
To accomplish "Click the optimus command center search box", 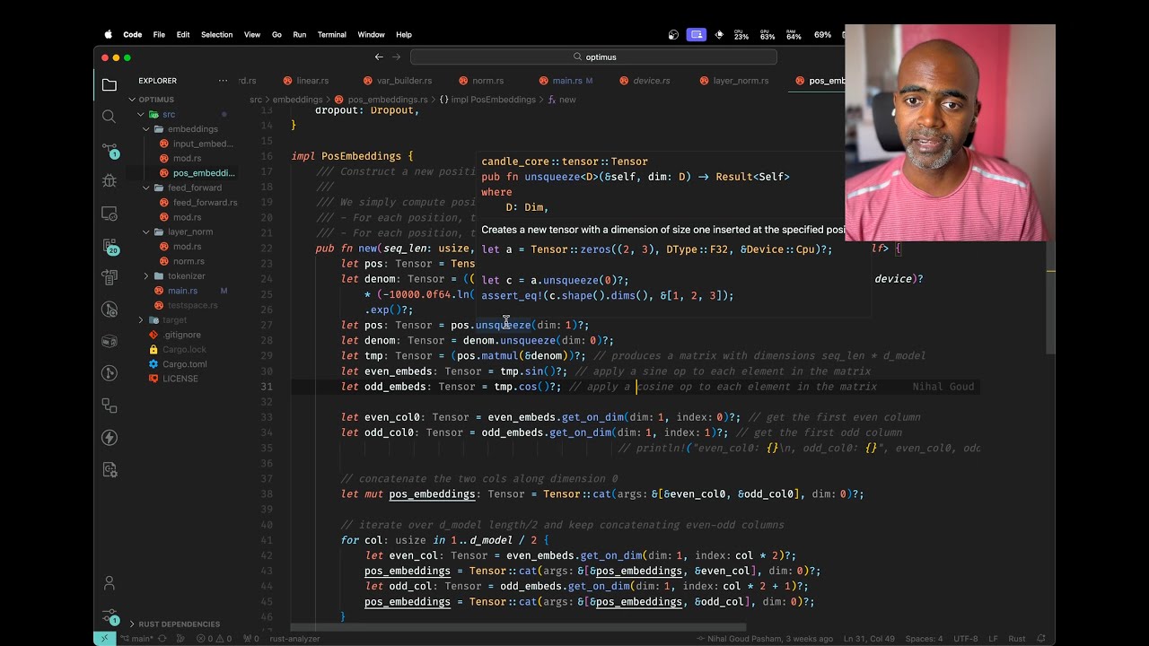I will pyautogui.click(x=593, y=57).
